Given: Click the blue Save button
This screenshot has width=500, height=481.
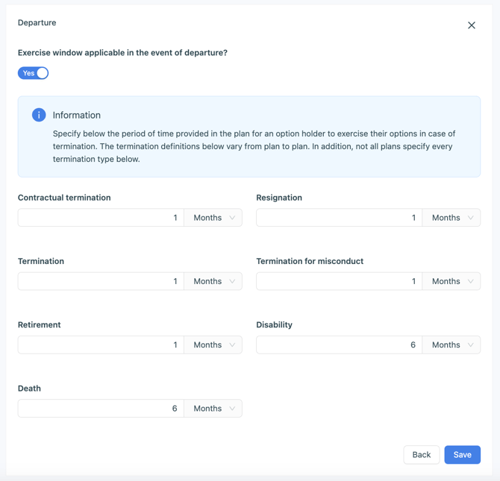Looking at the screenshot, I should pyautogui.click(x=462, y=455).
